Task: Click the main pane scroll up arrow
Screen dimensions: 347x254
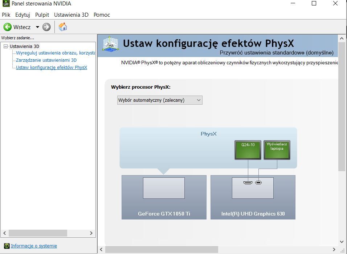Action: [x=342, y=39]
